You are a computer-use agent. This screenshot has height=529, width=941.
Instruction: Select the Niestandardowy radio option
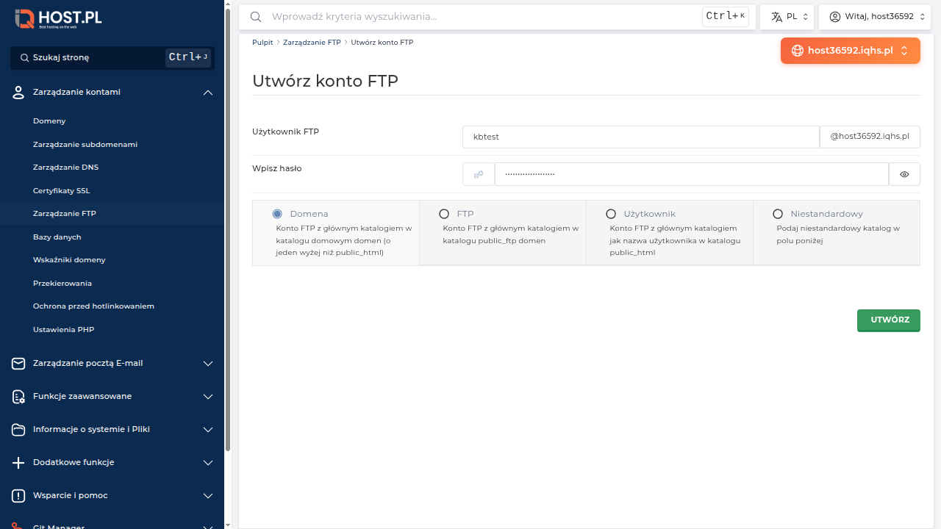[x=778, y=214]
